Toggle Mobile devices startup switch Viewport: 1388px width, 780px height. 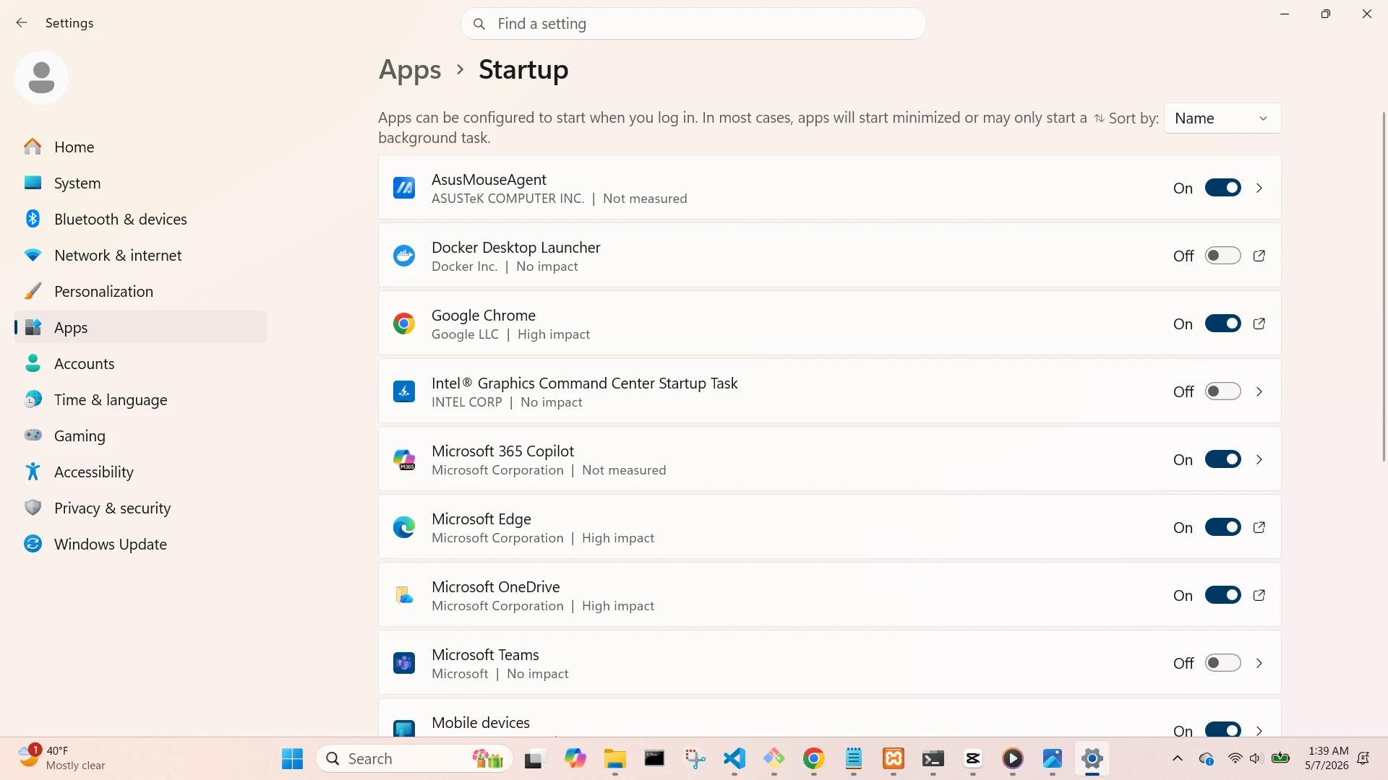[x=1222, y=729]
